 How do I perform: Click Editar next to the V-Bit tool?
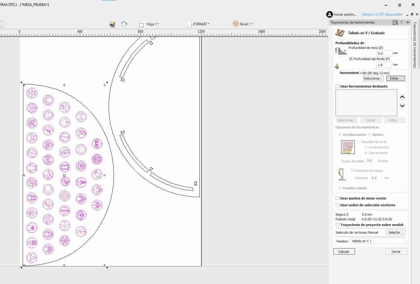(x=396, y=78)
